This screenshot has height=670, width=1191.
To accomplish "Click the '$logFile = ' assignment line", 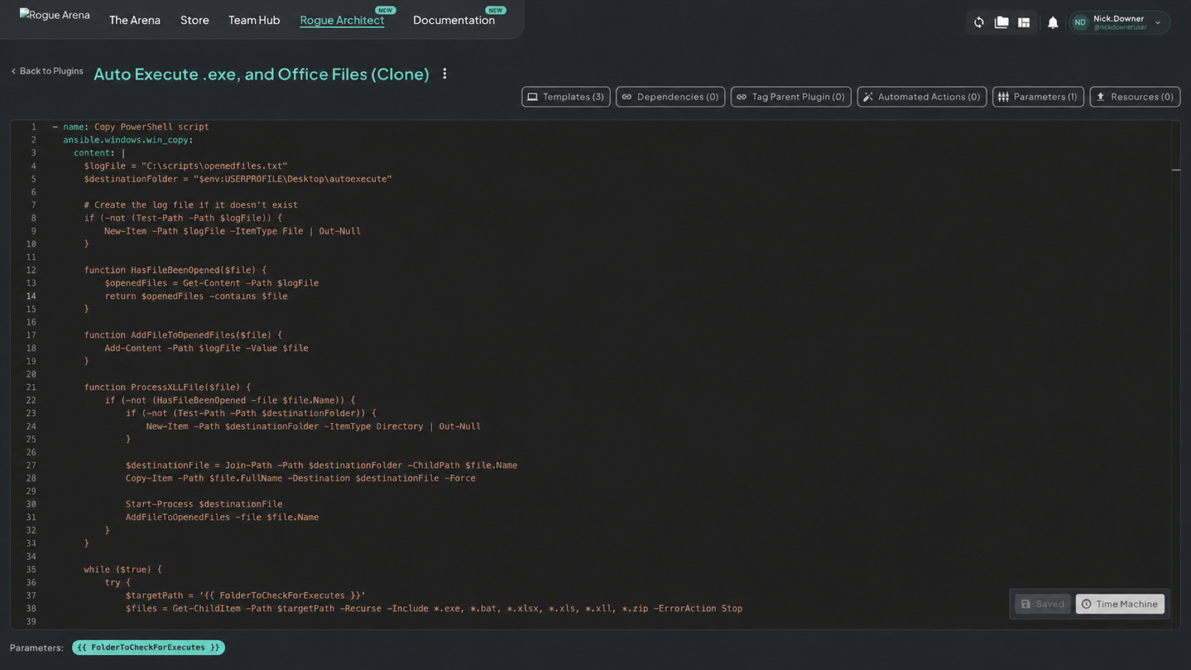I will click(x=185, y=166).
